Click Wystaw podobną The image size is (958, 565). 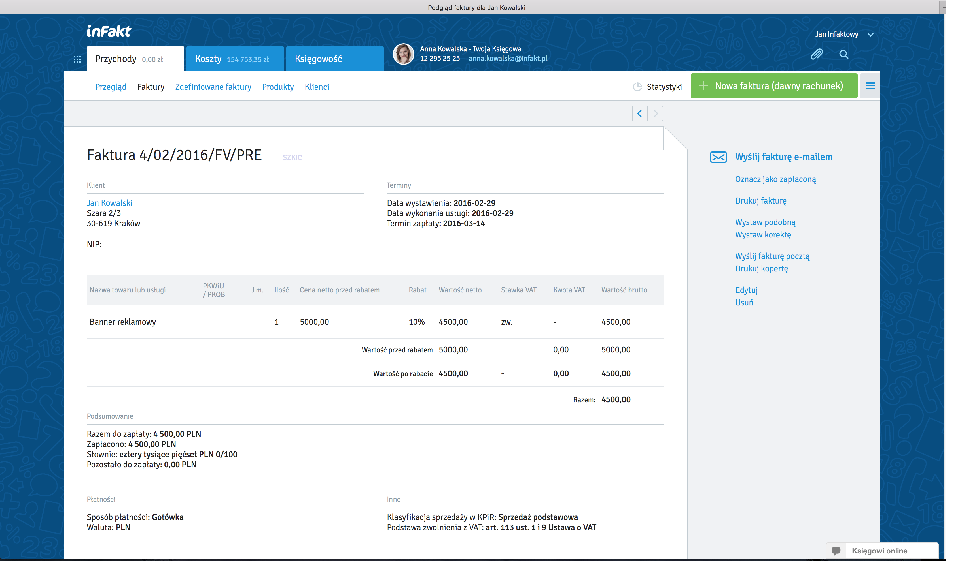click(x=765, y=222)
